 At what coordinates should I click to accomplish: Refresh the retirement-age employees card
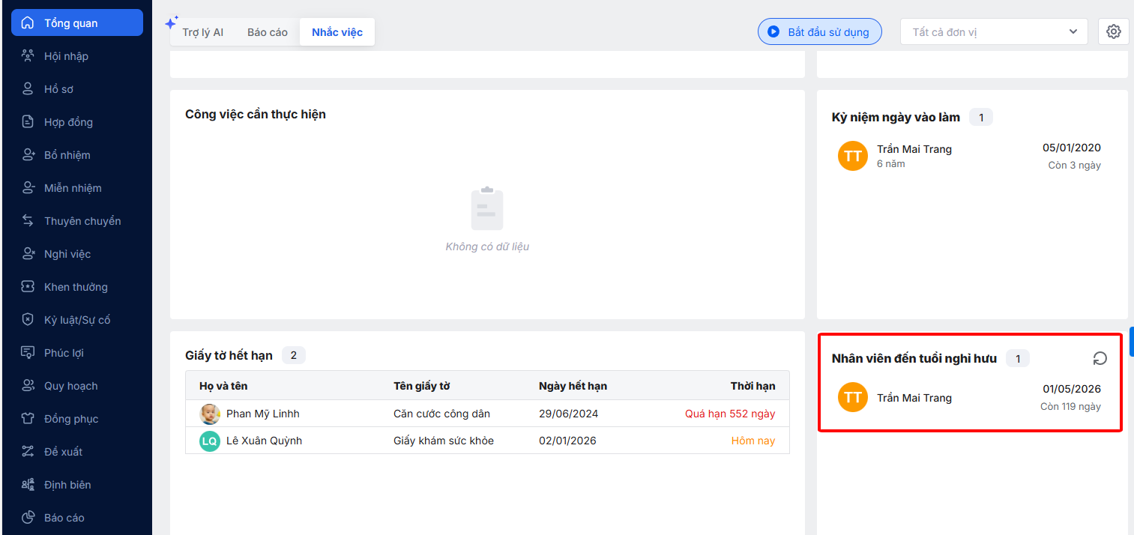(x=1100, y=359)
